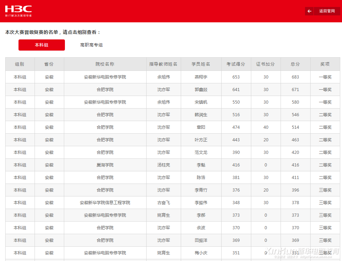The height and width of the screenshot is (261, 342).
Task: Click the 院校名称 column header
Action: coord(105,64)
